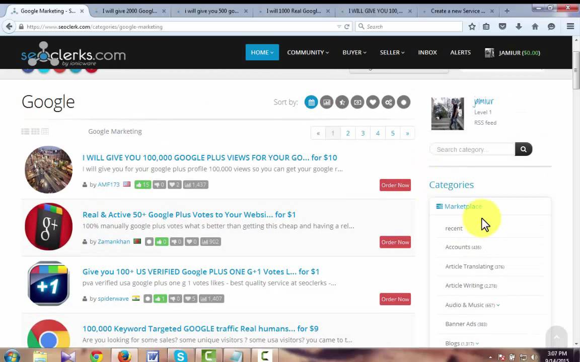Open the RSS feed link
Image resolution: width=580 pixels, height=362 pixels.
(485, 123)
